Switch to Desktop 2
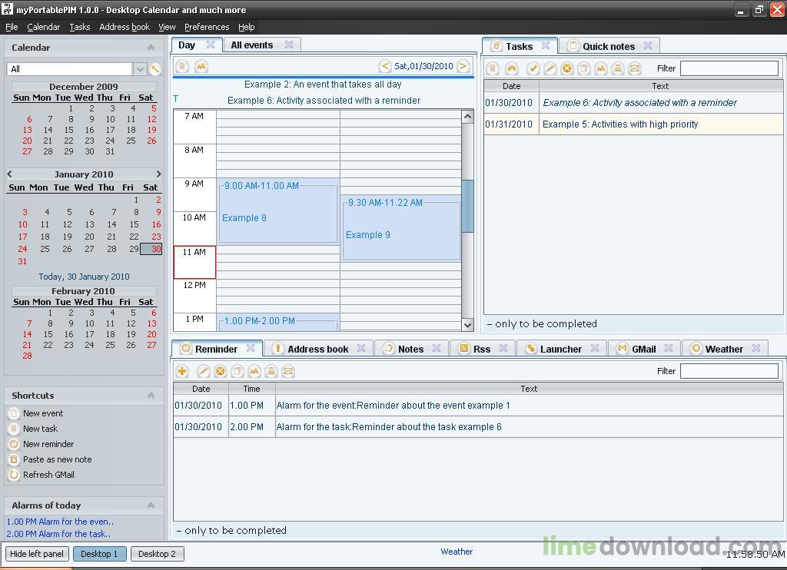Image resolution: width=787 pixels, height=570 pixels. click(157, 554)
